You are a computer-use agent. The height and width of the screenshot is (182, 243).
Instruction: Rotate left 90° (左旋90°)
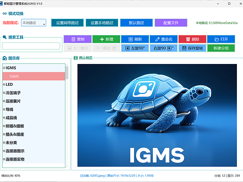pyautogui.click(x=135, y=48)
